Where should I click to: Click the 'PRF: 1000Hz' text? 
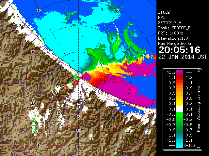coord(171,33)
